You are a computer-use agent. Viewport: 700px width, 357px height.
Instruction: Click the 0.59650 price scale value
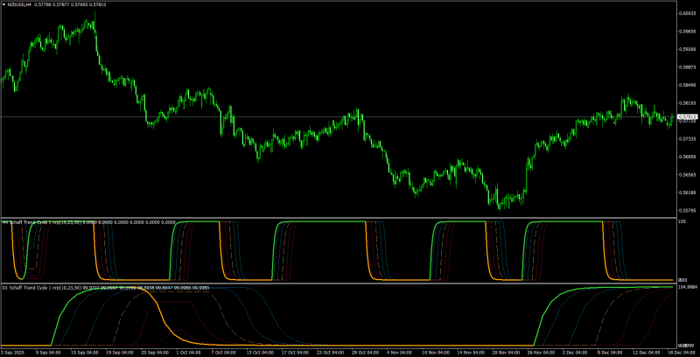(x=689, y=31)
